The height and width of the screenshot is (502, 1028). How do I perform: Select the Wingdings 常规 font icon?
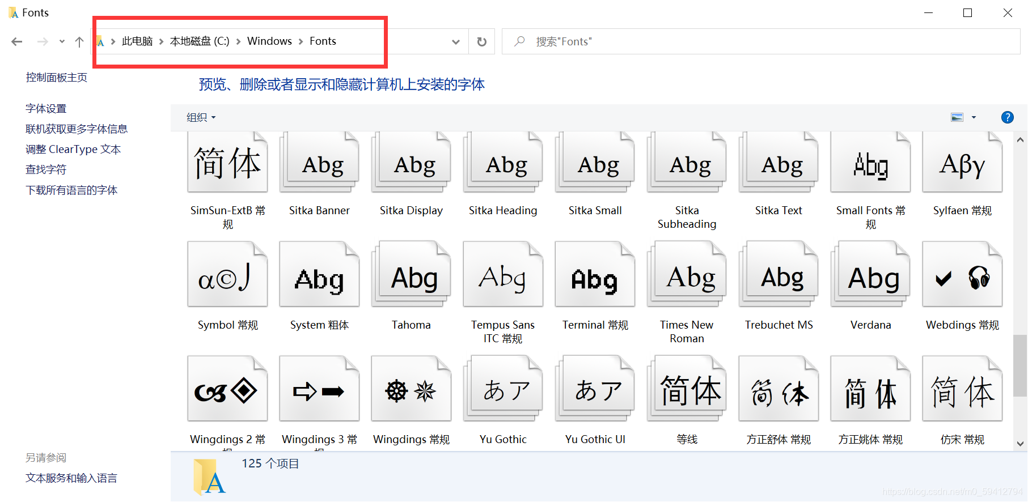412,389
